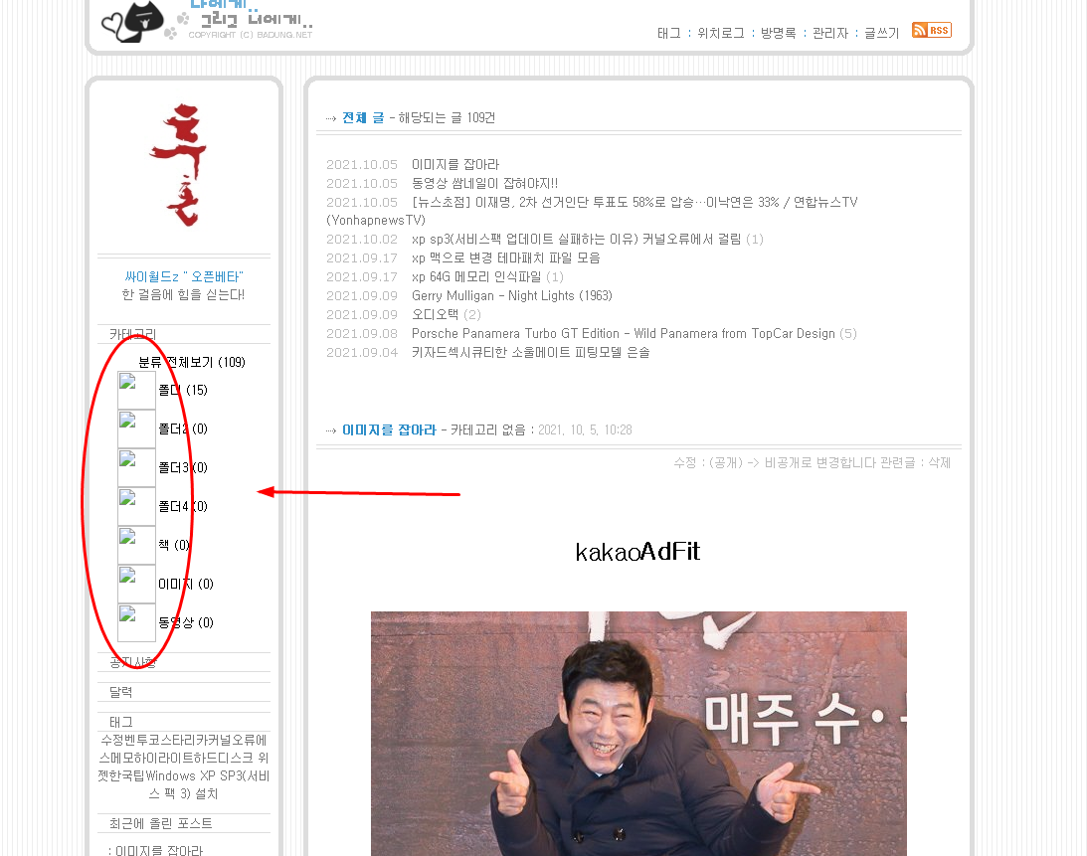Click broken image icon beside 이미지 (0)
This screenshot has width=1087, height=856.
pos(136,585)
